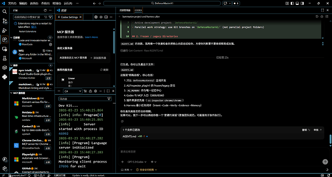Install the Markitdown MCP server
This screenshot has width=332, height=177.
pos(48,106)
